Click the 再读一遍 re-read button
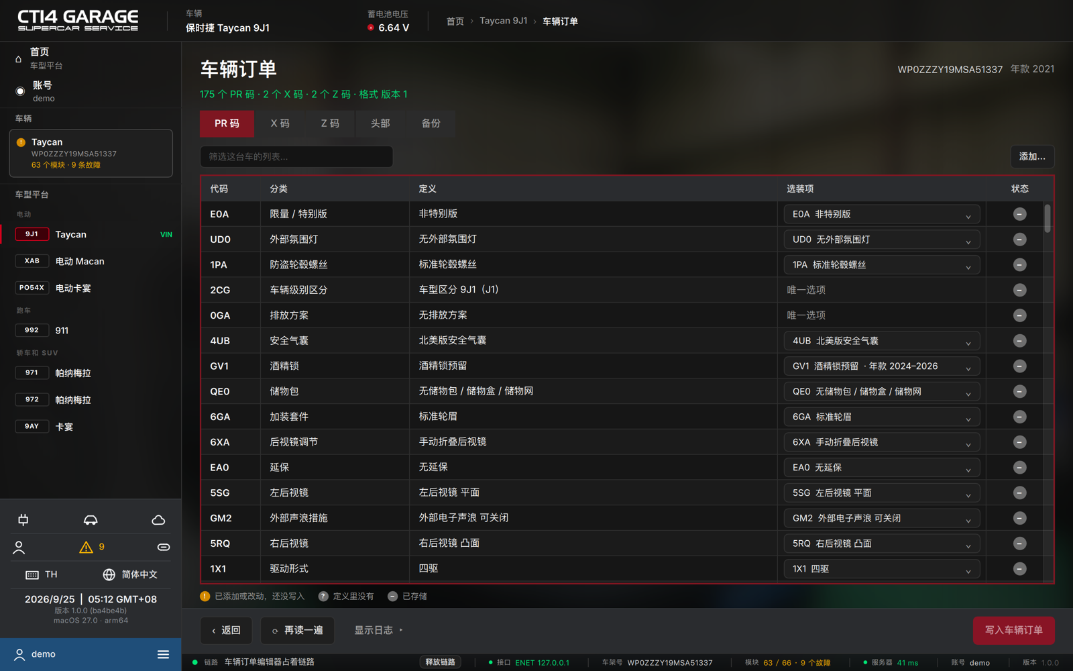 297,630
